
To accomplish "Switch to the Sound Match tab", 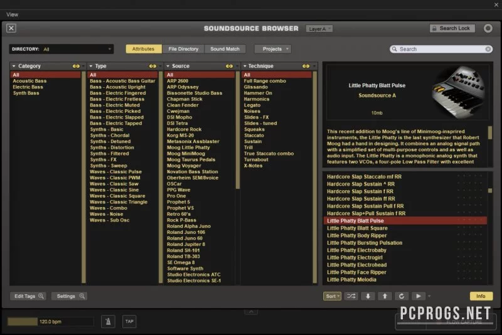I will pyautogui.click(x=225, y=49).
